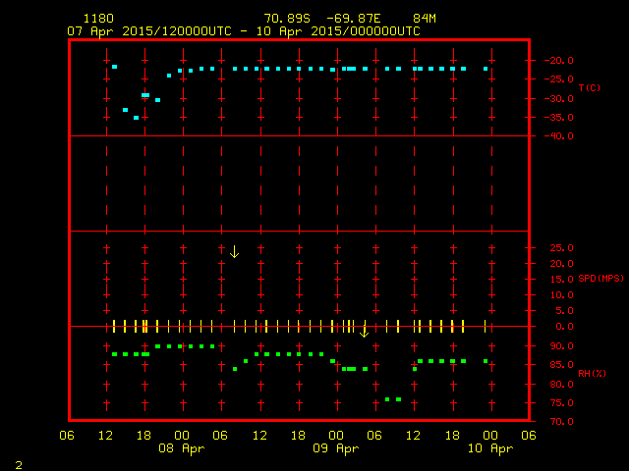Click the RH(%) humidity axis label
Screen dimensions: 629x471
(590, 374)
